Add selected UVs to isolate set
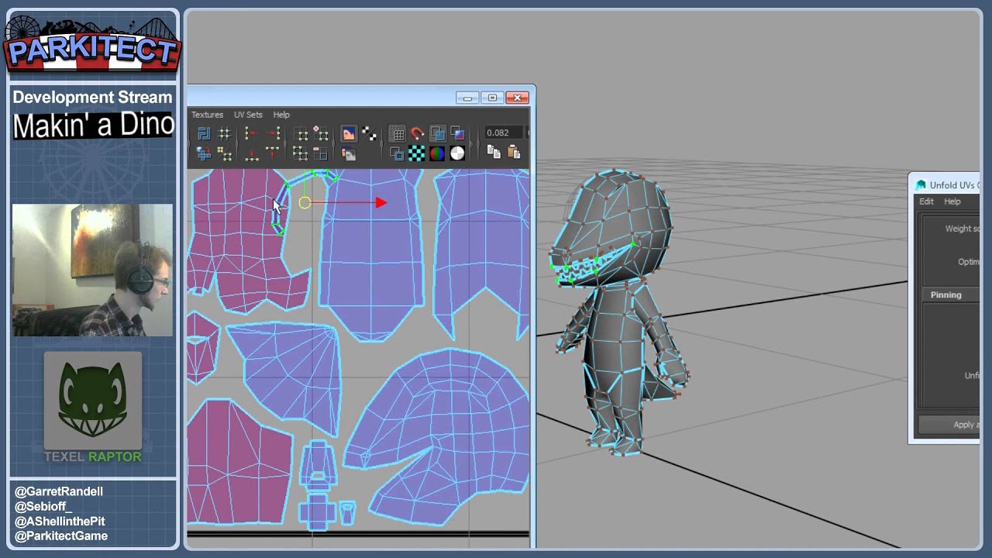This screenshot has width=992, height=558. 320,134
